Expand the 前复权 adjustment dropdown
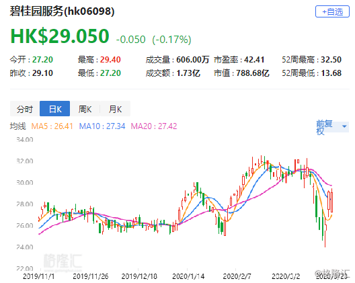Screen dimensions: 355x283 point(332,127)
